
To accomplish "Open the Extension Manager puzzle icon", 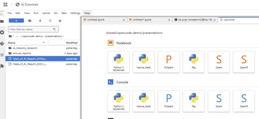I will (2, 66).
